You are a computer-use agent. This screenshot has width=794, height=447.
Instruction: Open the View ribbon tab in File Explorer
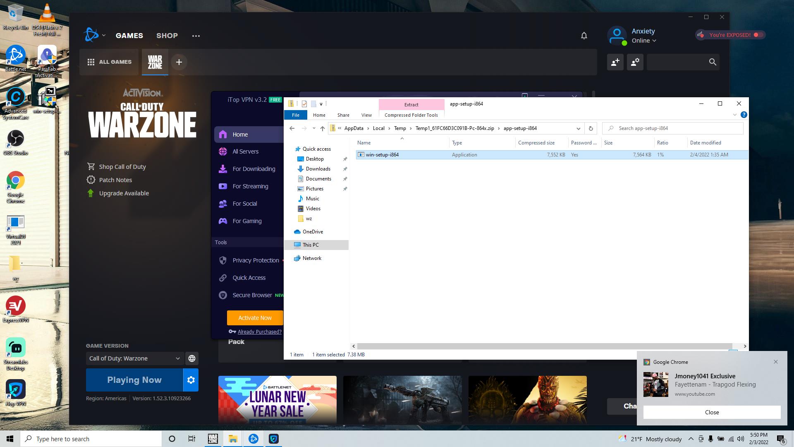(x=366, y=115)
